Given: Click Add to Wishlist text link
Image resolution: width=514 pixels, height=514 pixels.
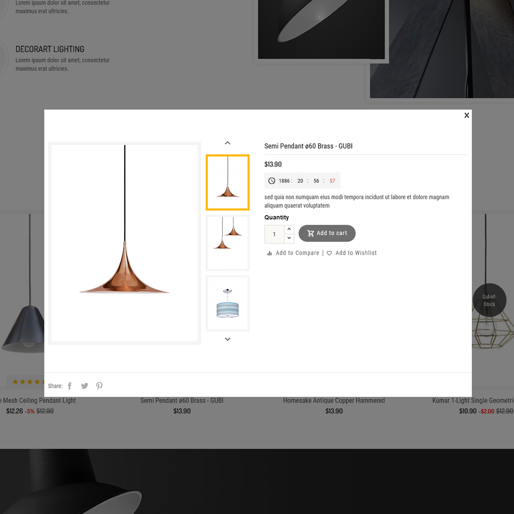Looking at the screenshot, I should 356,253.
